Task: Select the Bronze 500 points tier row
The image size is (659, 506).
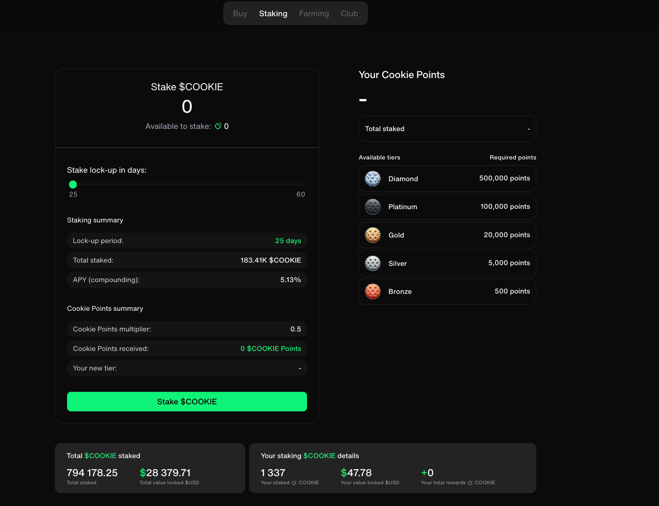Action: pyautogui.click(x=447, y=292)
